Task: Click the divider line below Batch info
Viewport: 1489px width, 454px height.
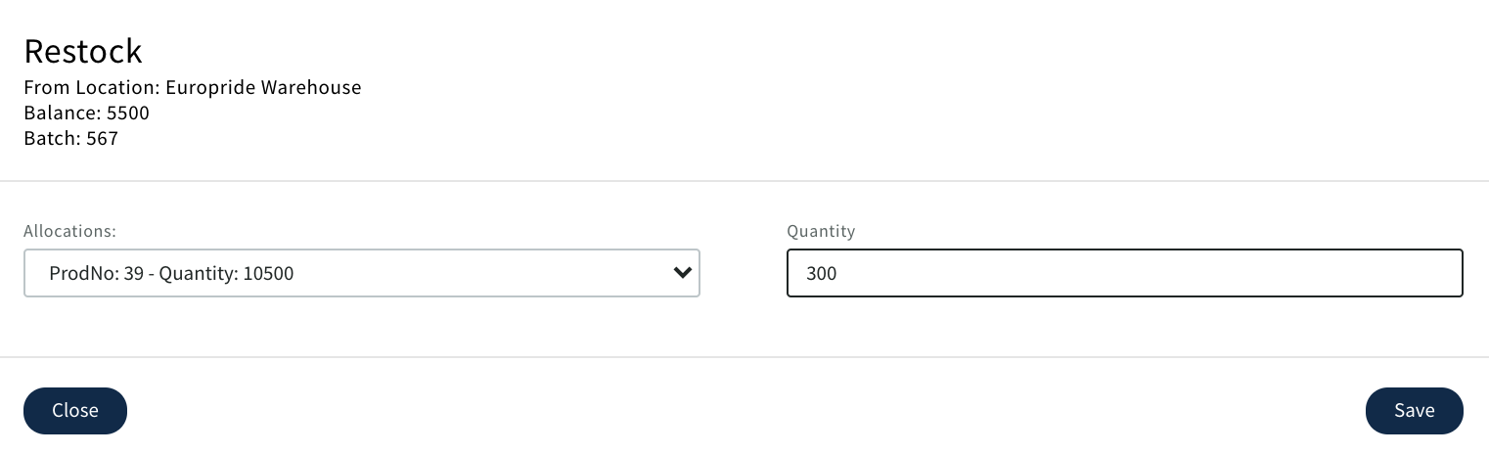Action: tap(744, 181)
